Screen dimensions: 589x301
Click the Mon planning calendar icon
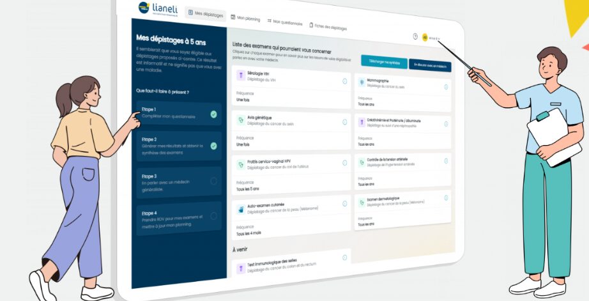point(233,17)
